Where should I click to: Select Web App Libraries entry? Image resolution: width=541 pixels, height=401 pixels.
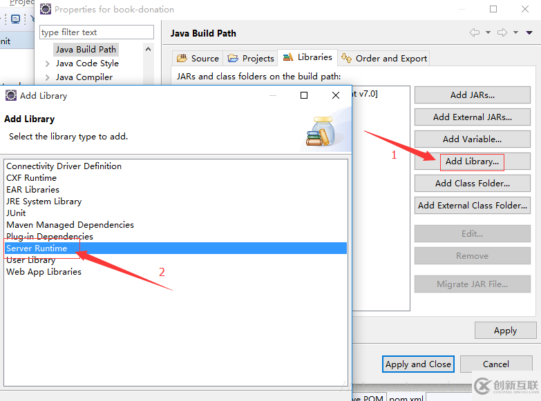point(175,272)
